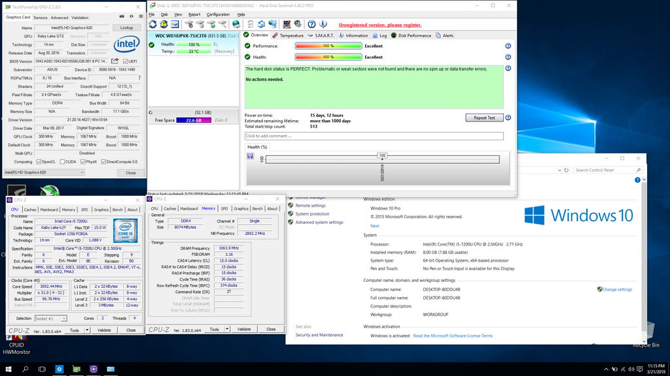Open the Configuration menu in Hard Disk Sentinel
The image size is (670, 376).
point(218,14)
